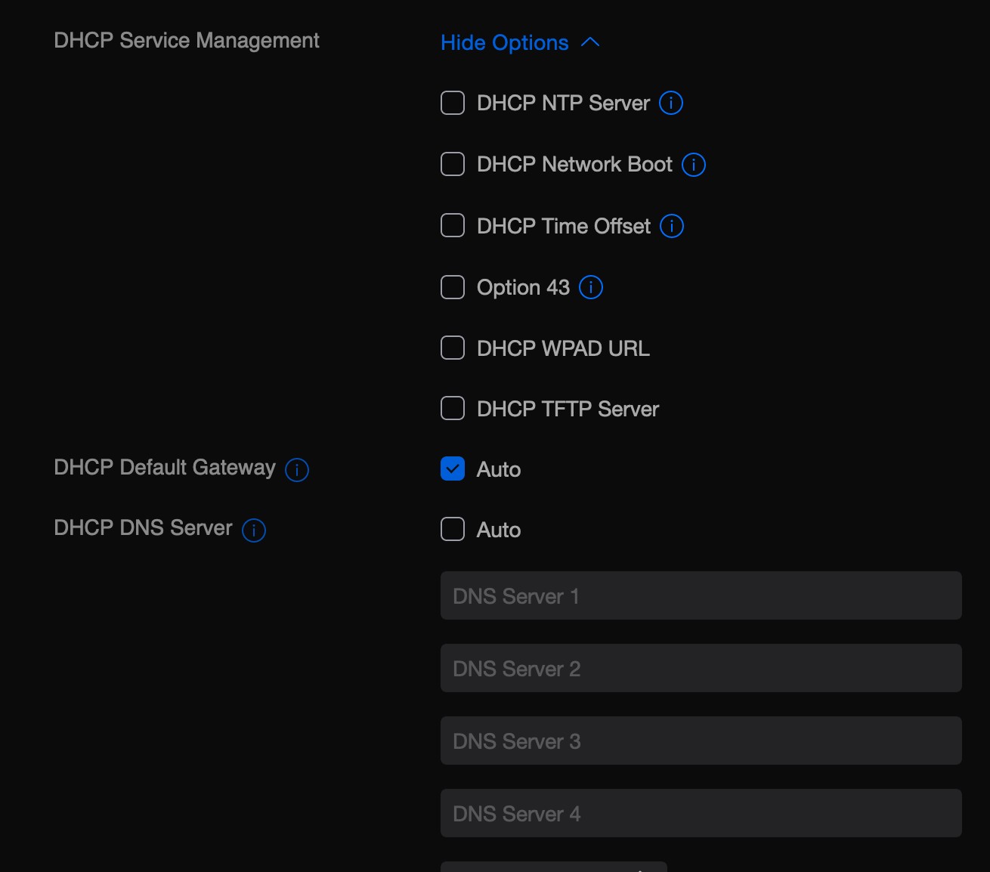The width and height of the screenshot is (990, 872).
Task: Check the DHCP WPAD URL box
Action: coord(453,348)
